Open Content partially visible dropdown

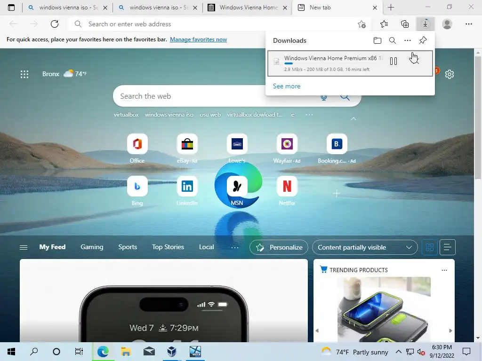(x=365, y=247)
